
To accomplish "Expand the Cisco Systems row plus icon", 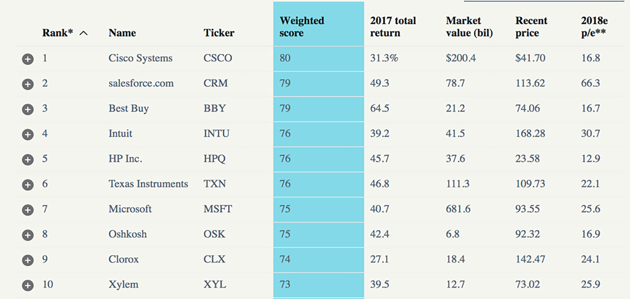I will (x=28, y=59).
